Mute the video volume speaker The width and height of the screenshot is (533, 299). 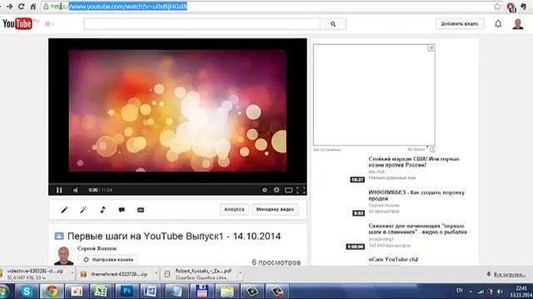point(76,190)
